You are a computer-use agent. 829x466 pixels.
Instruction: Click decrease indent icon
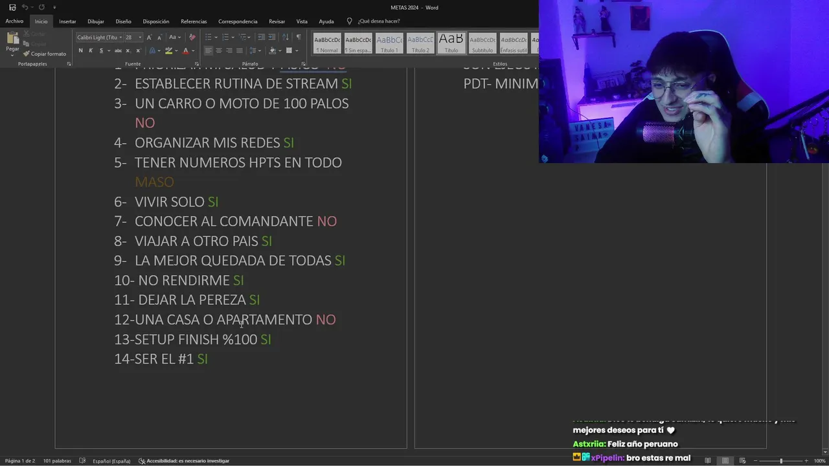261,37
